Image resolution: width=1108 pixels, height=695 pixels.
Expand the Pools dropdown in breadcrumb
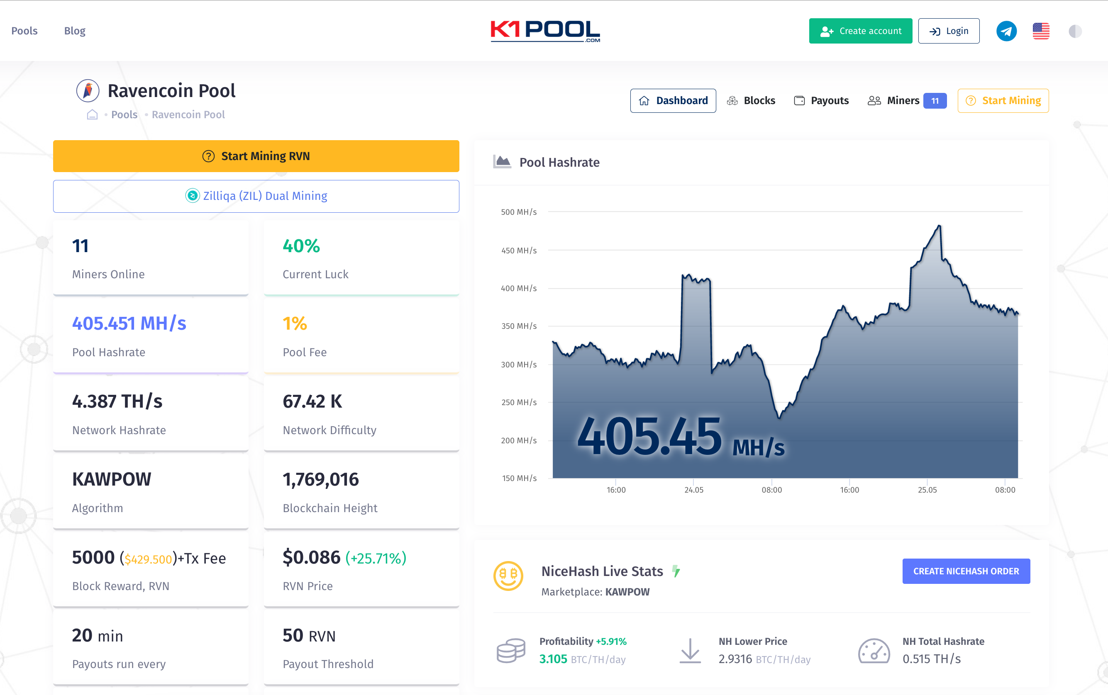[x=123, y=114]
